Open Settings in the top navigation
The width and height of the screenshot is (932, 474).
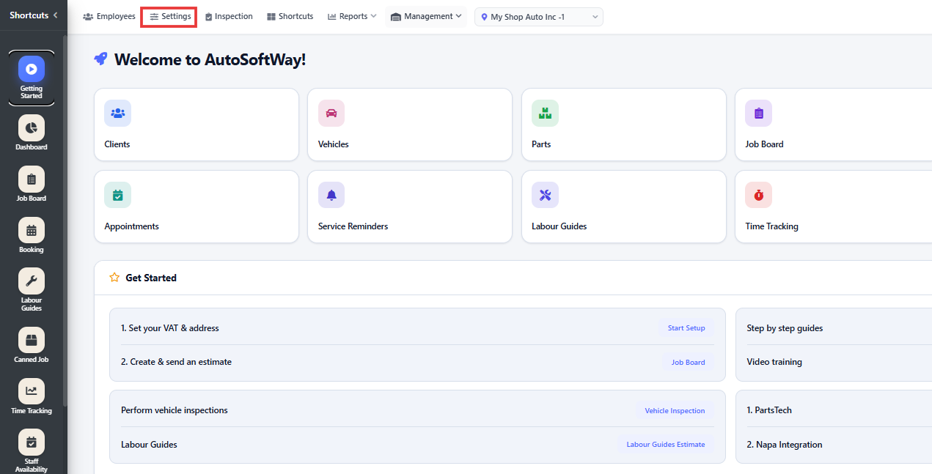pyautogui.click(x=170, y=16)
